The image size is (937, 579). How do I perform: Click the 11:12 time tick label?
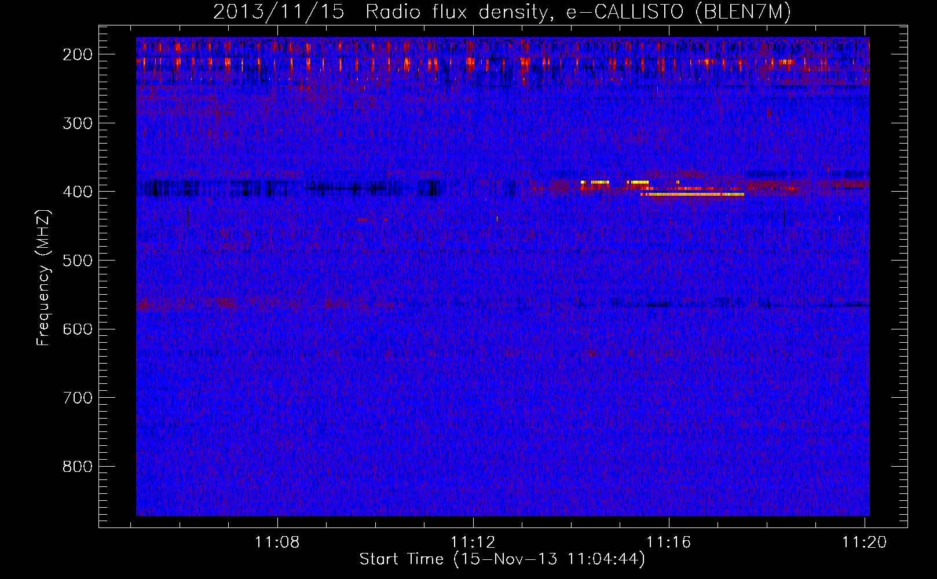(473, 542)
